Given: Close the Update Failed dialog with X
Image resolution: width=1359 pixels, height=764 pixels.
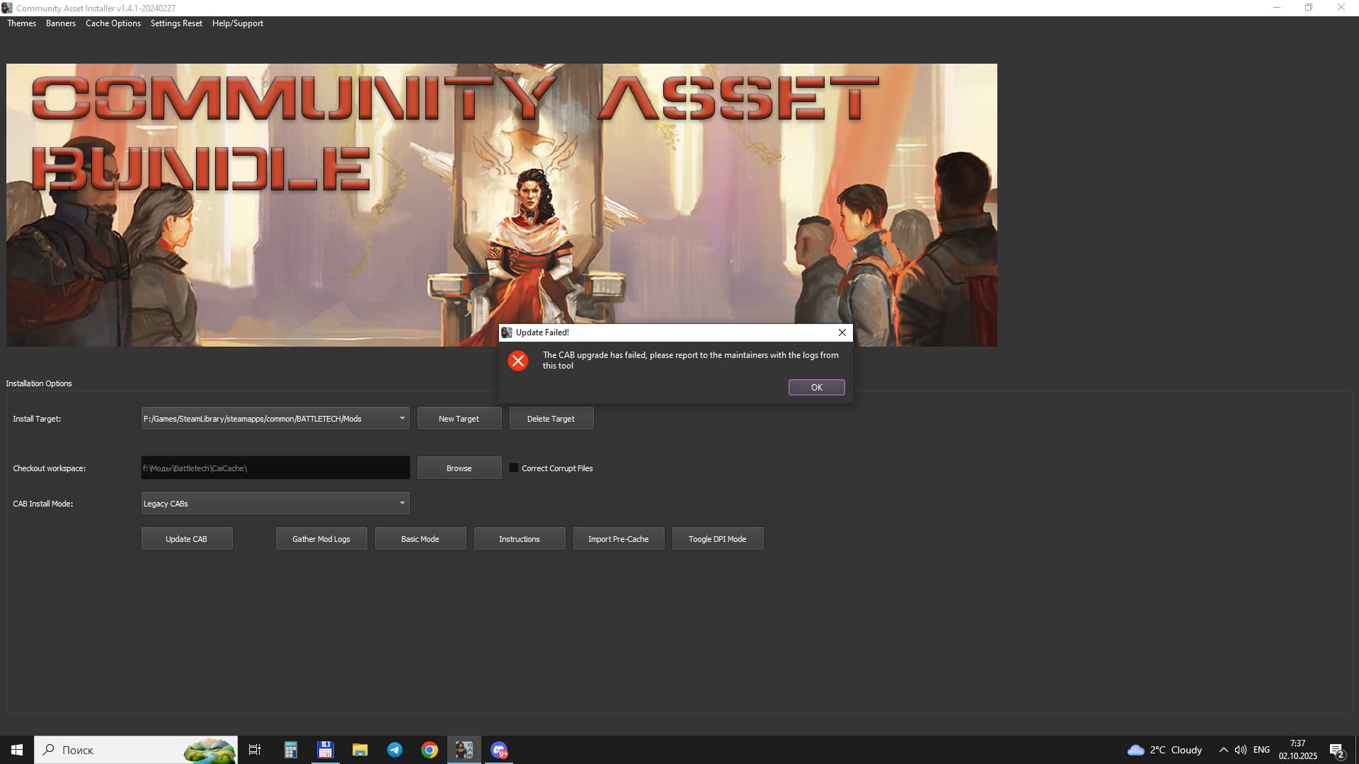Looking at the screenshot, I should [x=842, y=332].
